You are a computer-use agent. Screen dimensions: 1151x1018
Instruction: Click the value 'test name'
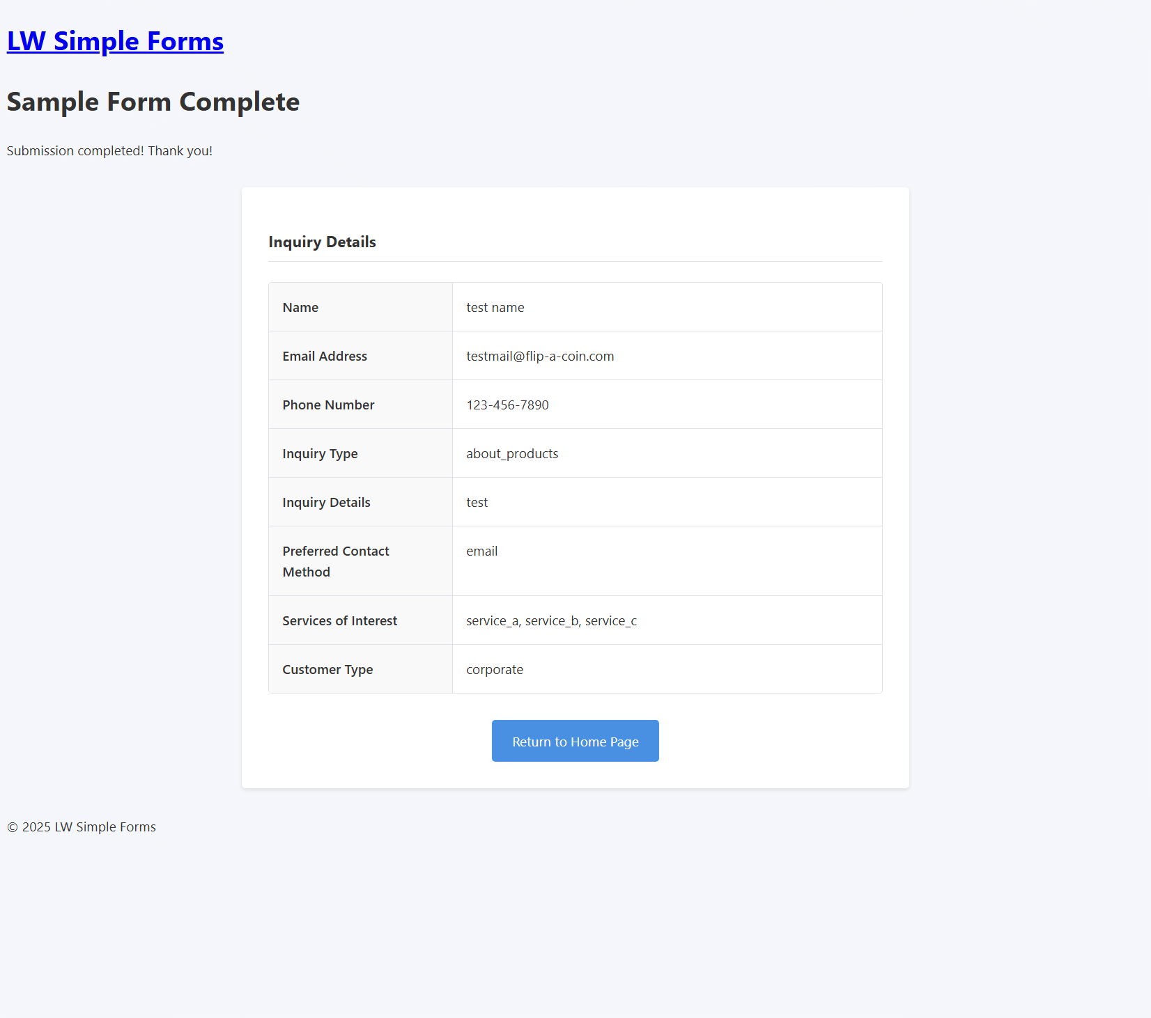(495, 307)
